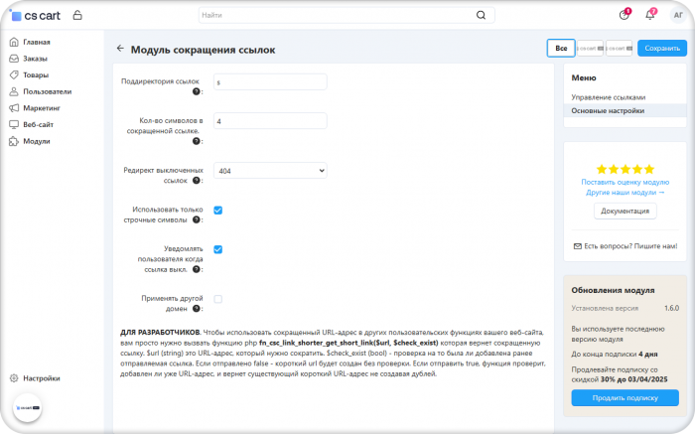Enable the Применять другой домен checkbox
Screen dimensions: 695x434
(x=218, y=299)
